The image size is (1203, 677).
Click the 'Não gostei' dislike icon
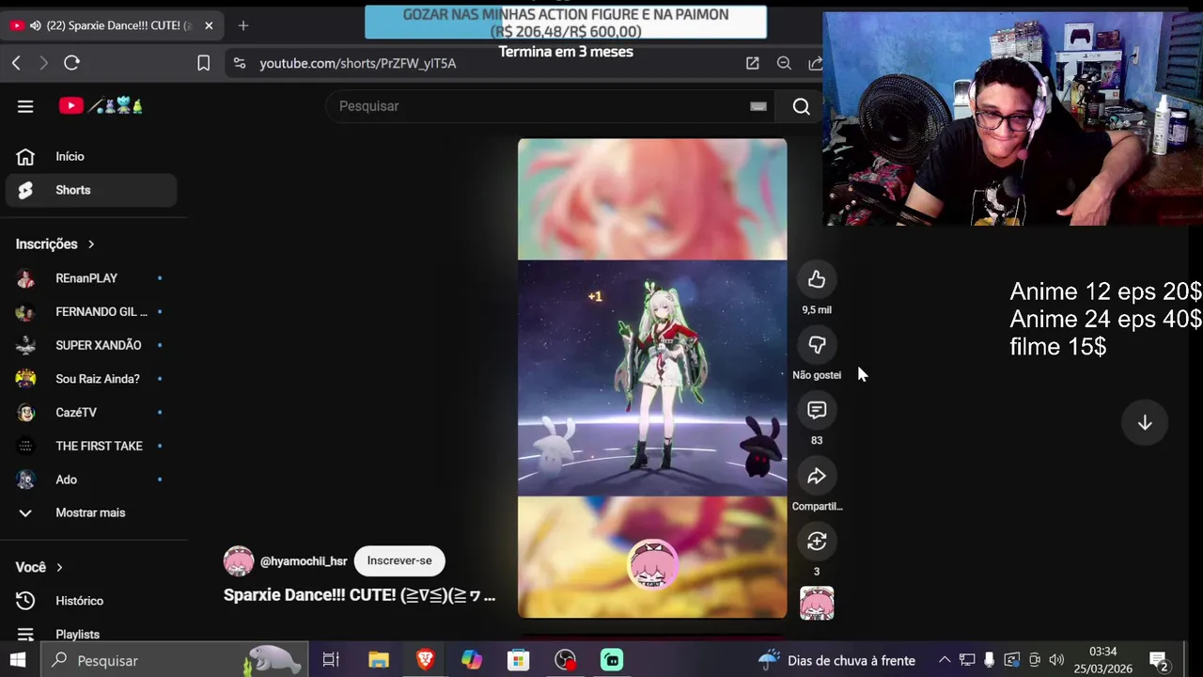click(817, 345)
